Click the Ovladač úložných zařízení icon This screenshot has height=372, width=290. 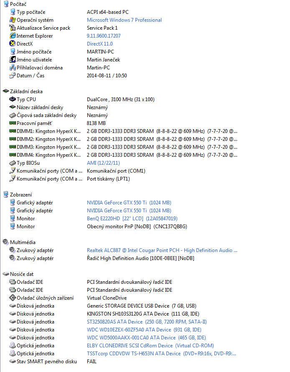pos(13,298)
